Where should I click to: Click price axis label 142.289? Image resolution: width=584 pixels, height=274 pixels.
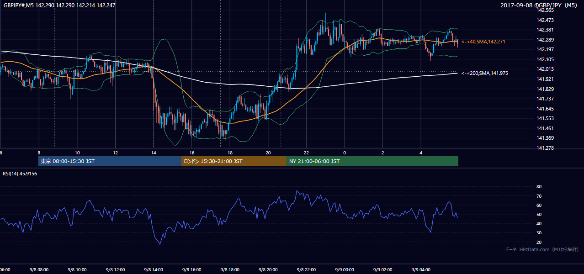click(x=546, y=40)
